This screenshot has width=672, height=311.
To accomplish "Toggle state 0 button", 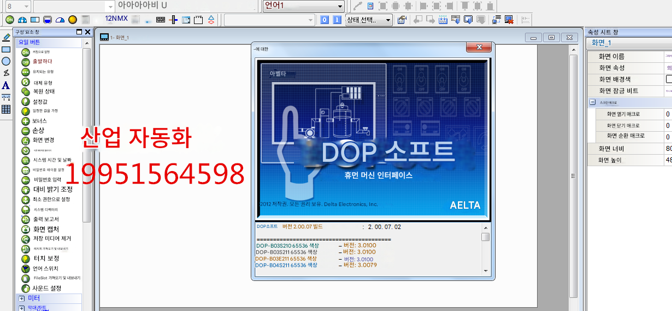I will pyautogui.click(x=325, y=20).
